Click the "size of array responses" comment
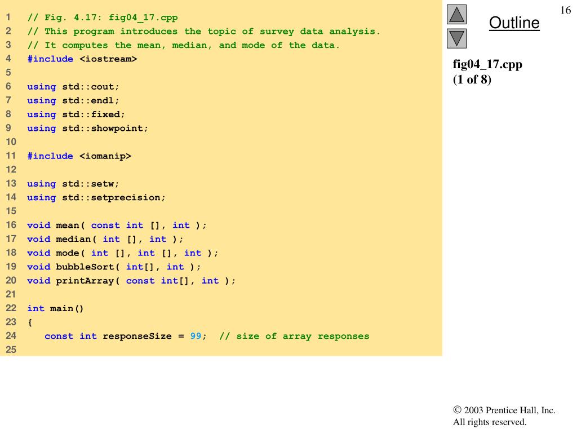This screenshot has height=433, width=577. click(x=294, y=336)
